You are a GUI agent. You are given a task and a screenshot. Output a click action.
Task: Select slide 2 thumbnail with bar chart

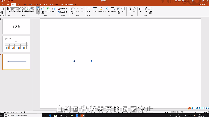pos(16,44)
